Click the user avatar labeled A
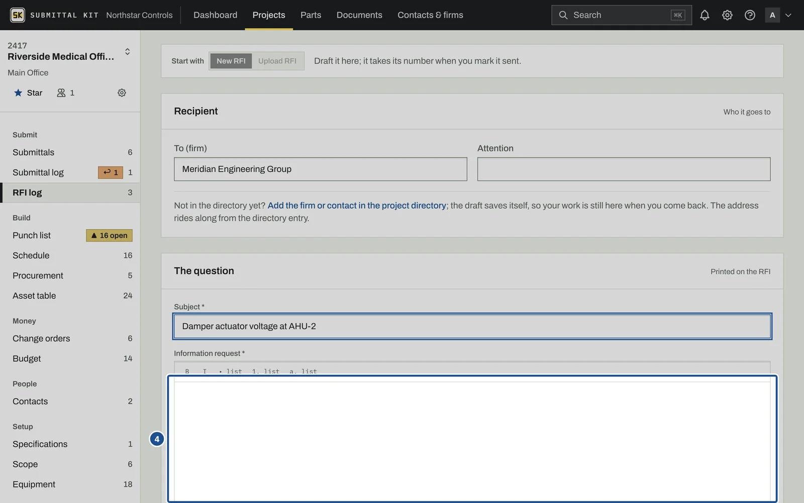This screenshot has height=503, width=804. 772,15
